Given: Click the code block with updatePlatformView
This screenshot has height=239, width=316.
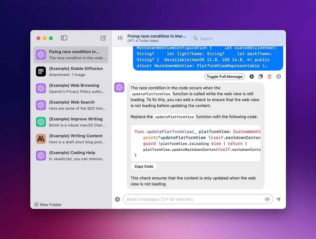Looking at the screenshot, I should 196,143.
